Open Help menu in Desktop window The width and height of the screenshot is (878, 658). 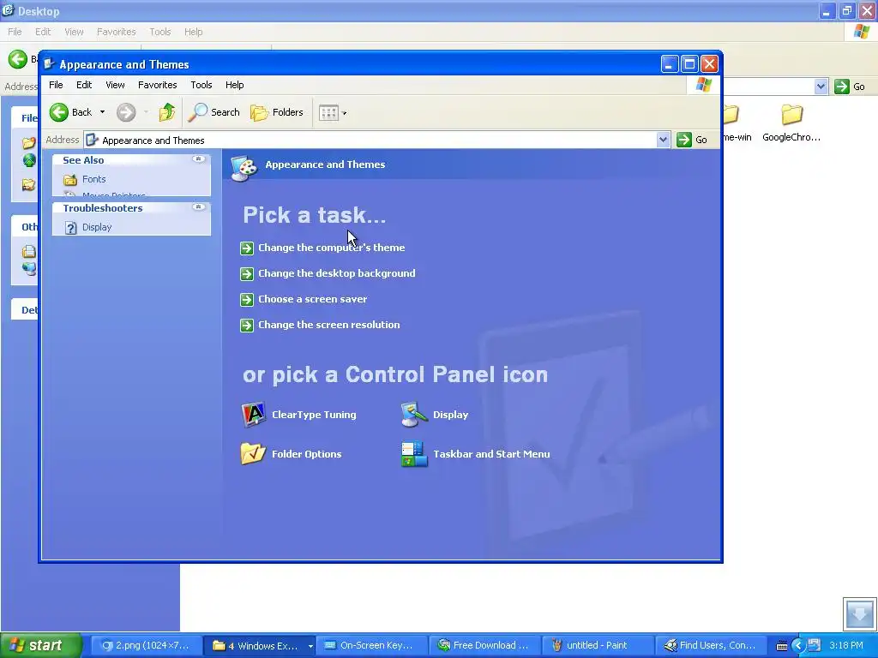click(193, 32)
